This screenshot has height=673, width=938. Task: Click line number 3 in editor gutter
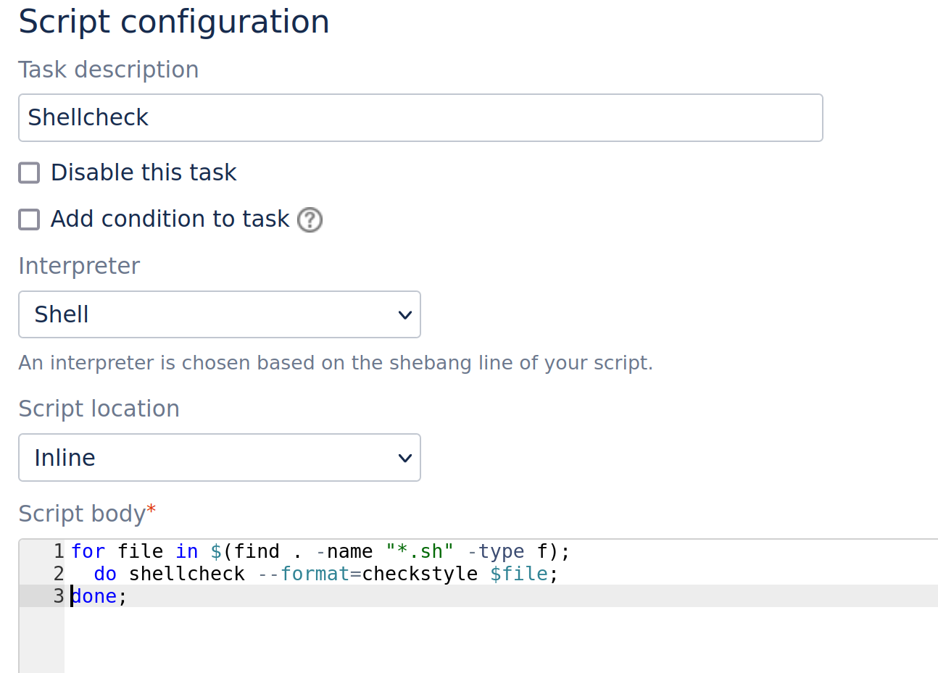pos(59,596)
